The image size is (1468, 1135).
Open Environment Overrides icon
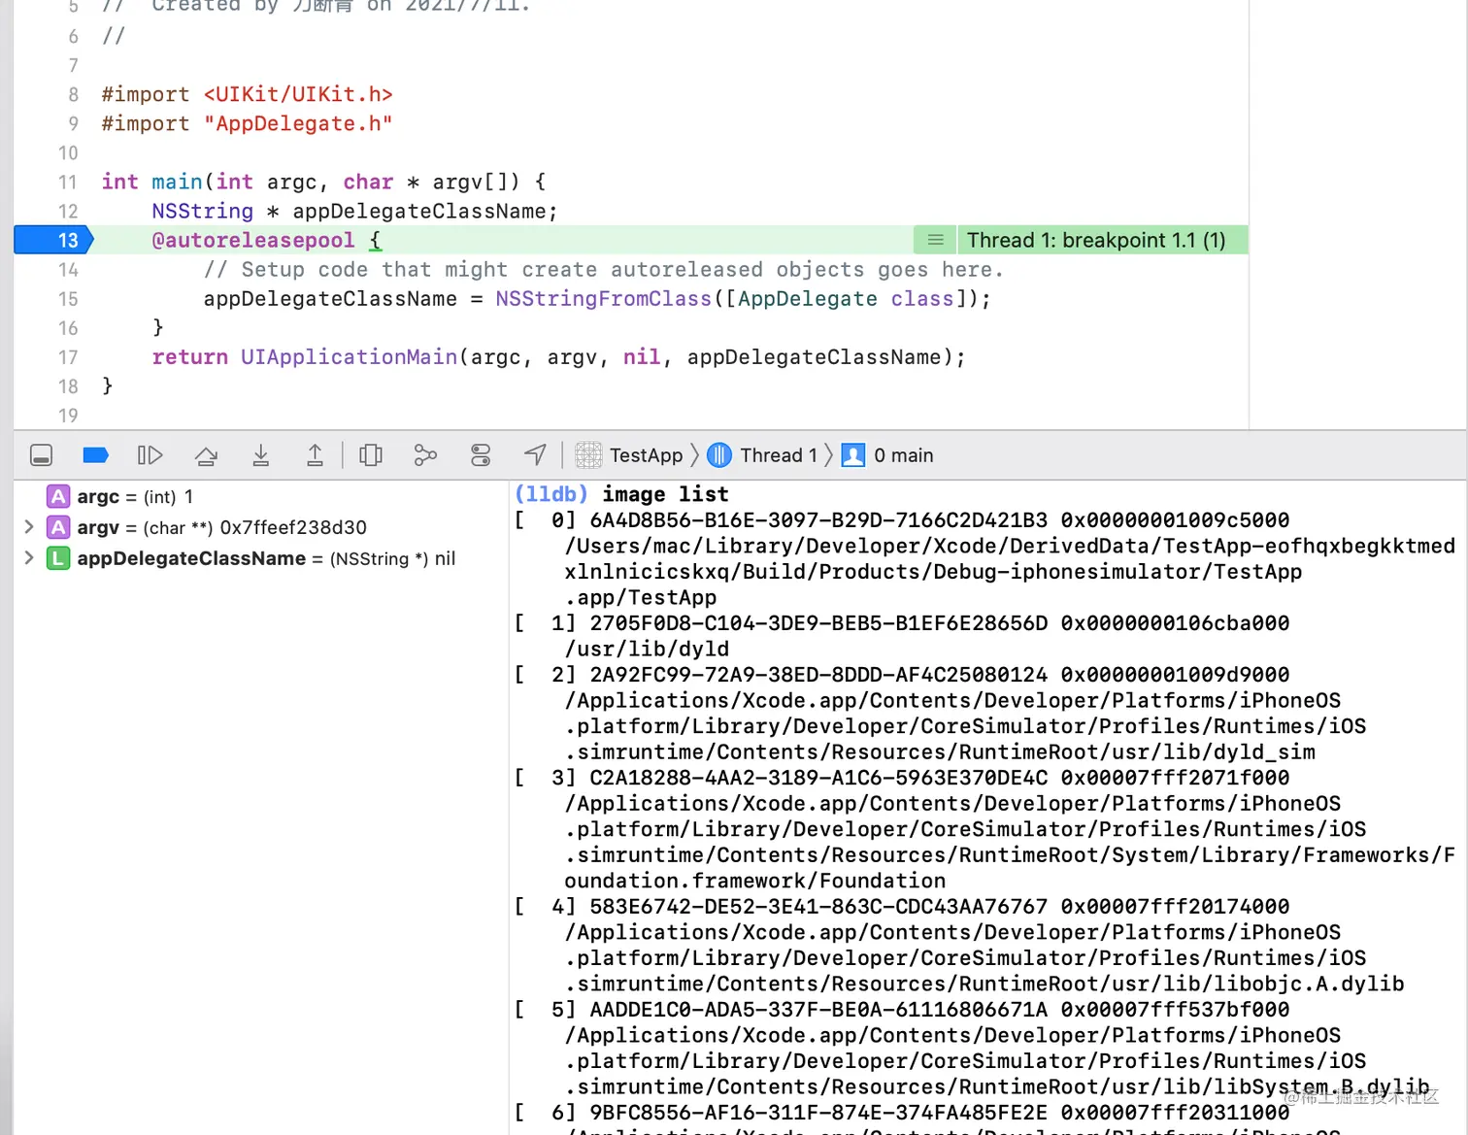[481, 455]
